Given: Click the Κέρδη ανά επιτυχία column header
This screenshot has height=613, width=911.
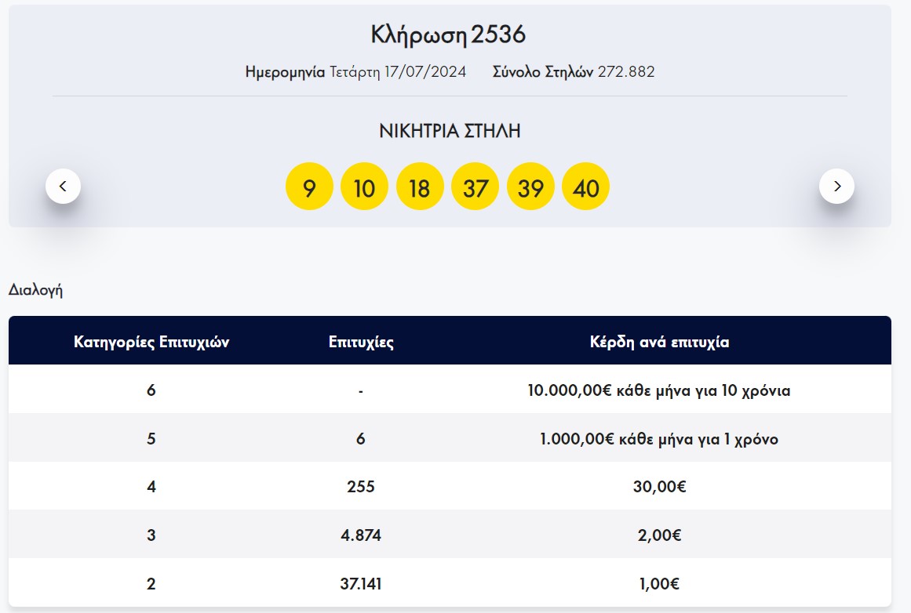Looking at the screenshot, I should [659, 342].
